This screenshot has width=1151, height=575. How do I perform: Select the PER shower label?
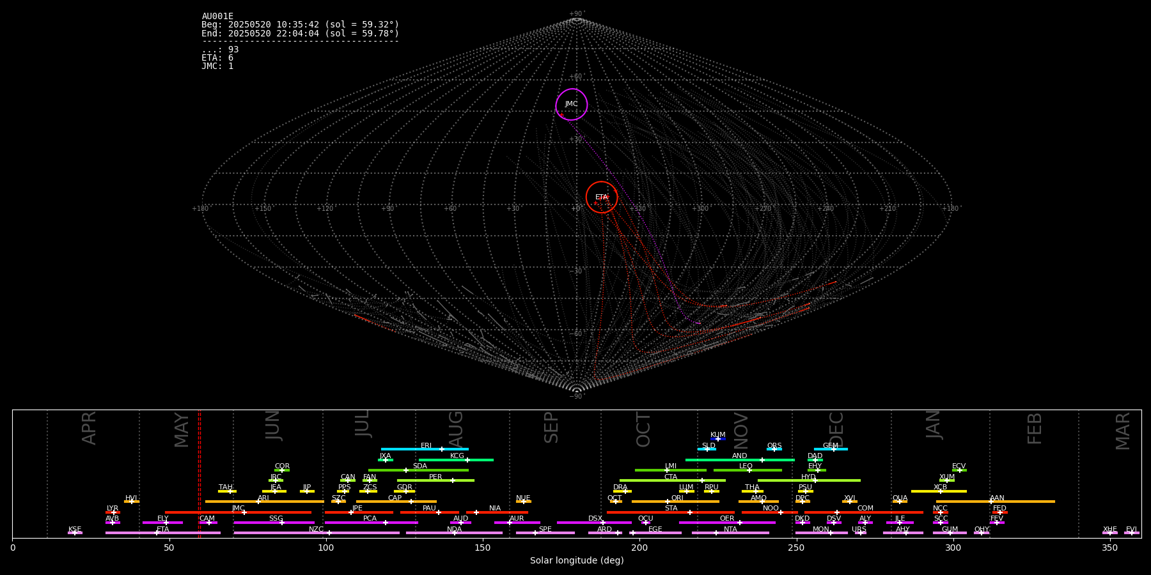435,477
